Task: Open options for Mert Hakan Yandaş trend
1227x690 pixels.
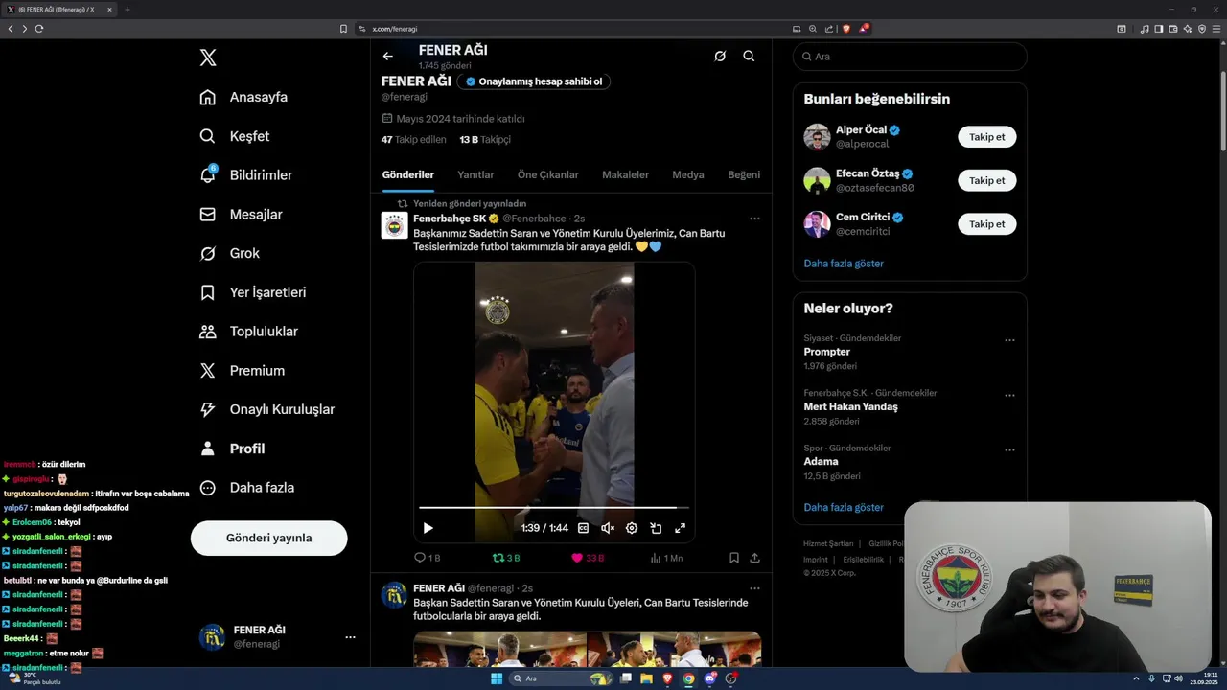Action: point(1009,395)
